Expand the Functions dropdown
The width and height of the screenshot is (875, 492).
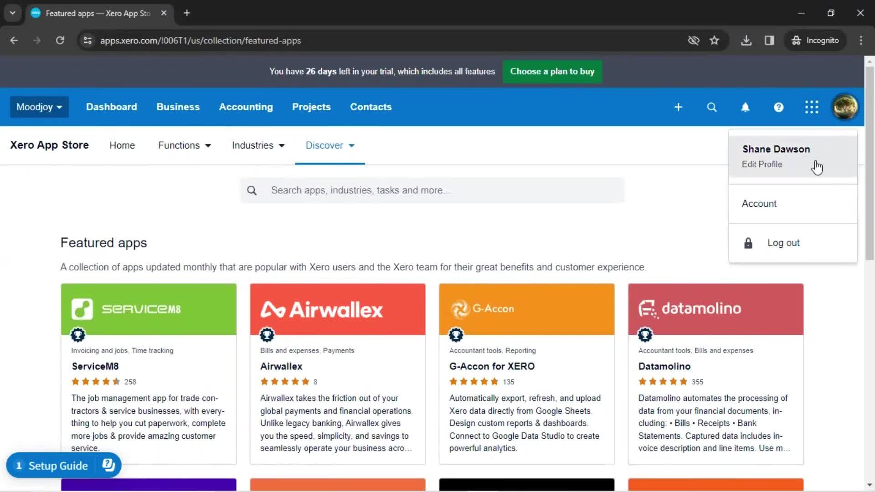(x=184, y=145)
